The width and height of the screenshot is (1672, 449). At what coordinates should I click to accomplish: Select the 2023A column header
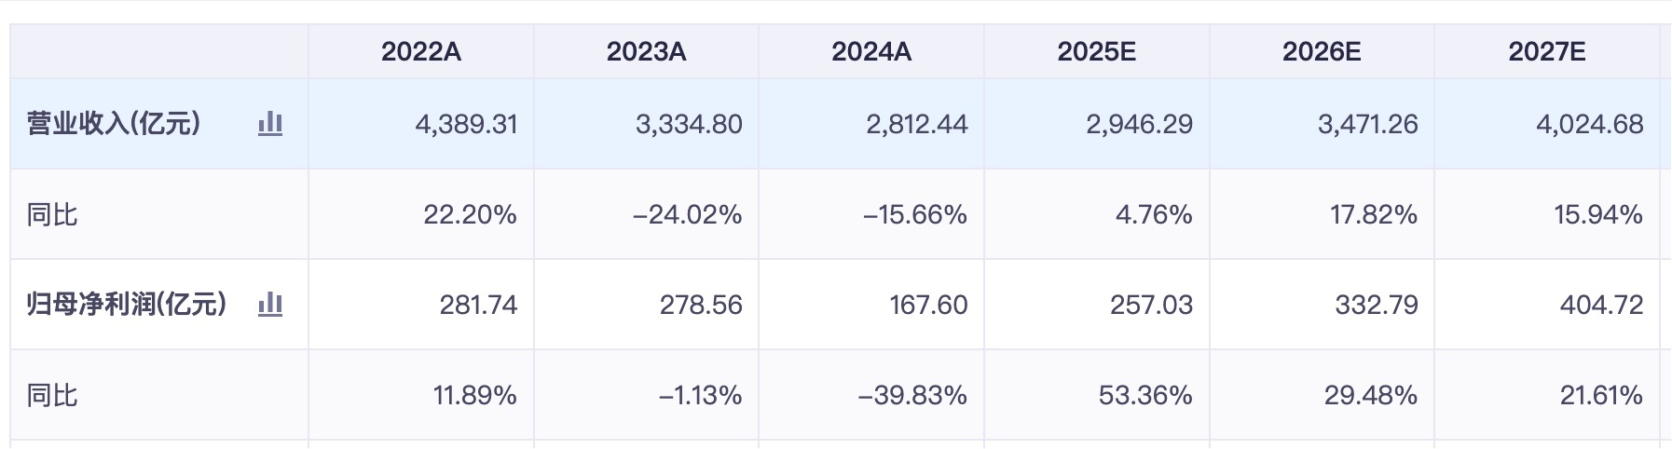(646, 52)
